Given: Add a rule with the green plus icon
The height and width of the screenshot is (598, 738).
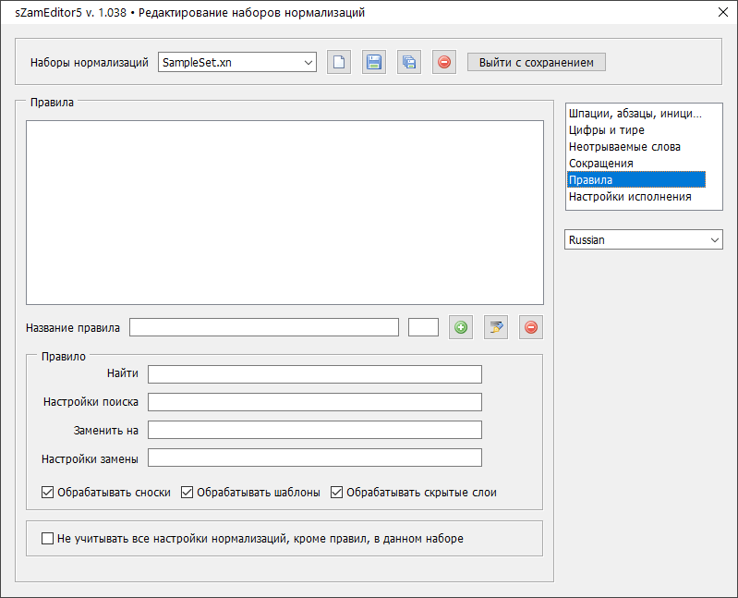Looking at the screenshot, I should 461,327.
